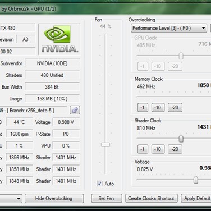Screen dimensions: 211x211
Task: Click the -20 button under Shader Clock
Action: click(175, 149)
